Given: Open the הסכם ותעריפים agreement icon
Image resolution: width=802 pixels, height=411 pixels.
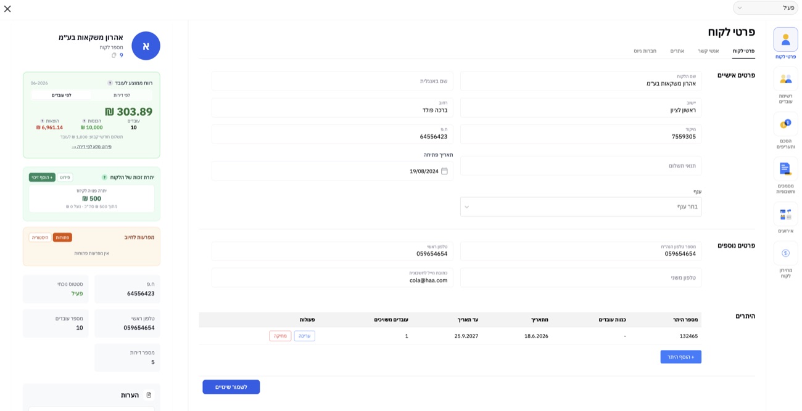Looking at the screenshot, I should click(x=785, y=124).
